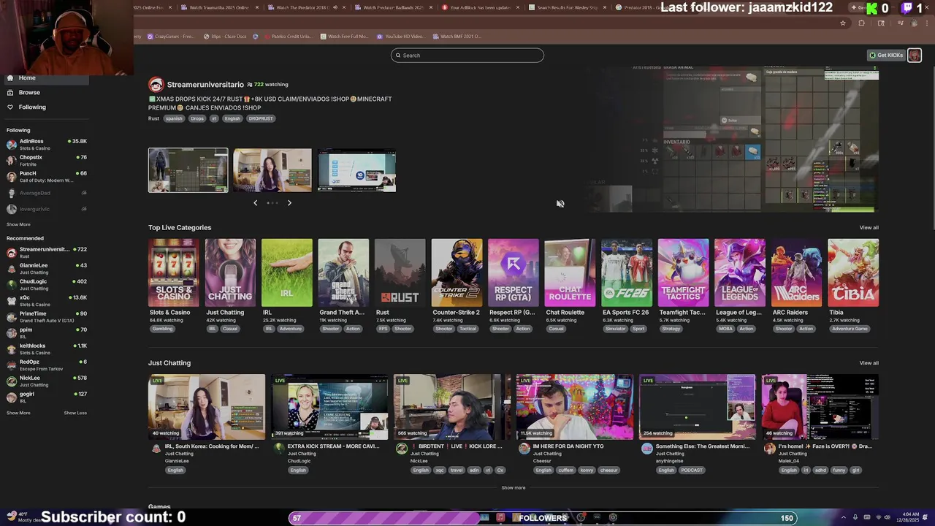This screenshot has height=526, width=935.
Task: Open offline AverageDad channel
Action: point(47,193)
